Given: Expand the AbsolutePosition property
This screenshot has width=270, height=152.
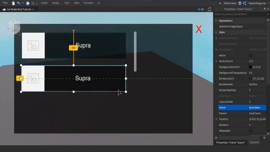Looking at the screenshot, I should pyautogui.click(x=216, y=38).
